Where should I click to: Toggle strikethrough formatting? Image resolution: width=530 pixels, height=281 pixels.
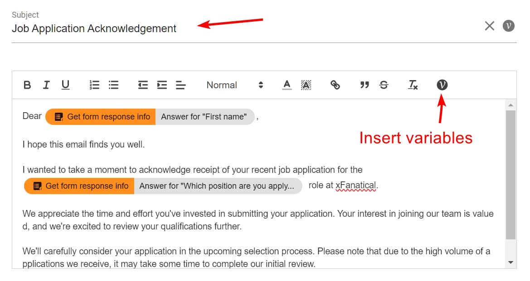[384, 85]
